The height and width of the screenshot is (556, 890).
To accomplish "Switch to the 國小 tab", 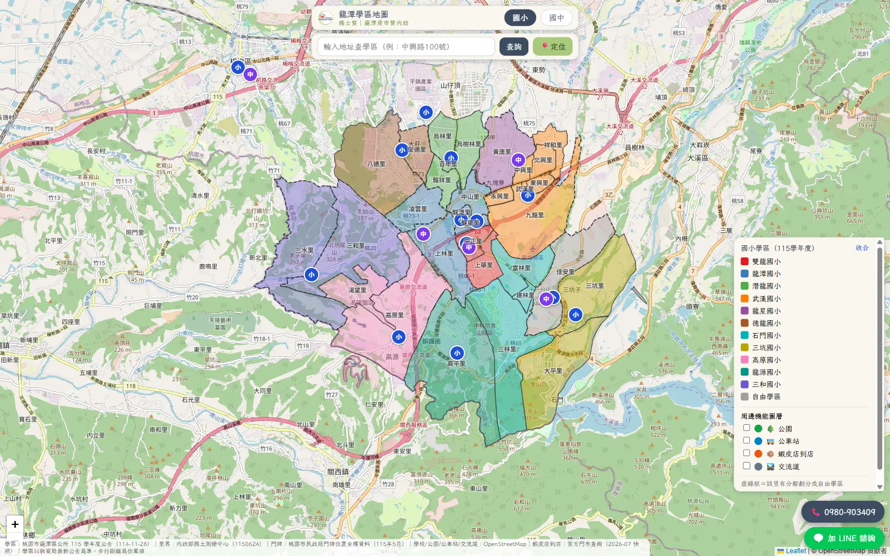I will click(520, 18).
